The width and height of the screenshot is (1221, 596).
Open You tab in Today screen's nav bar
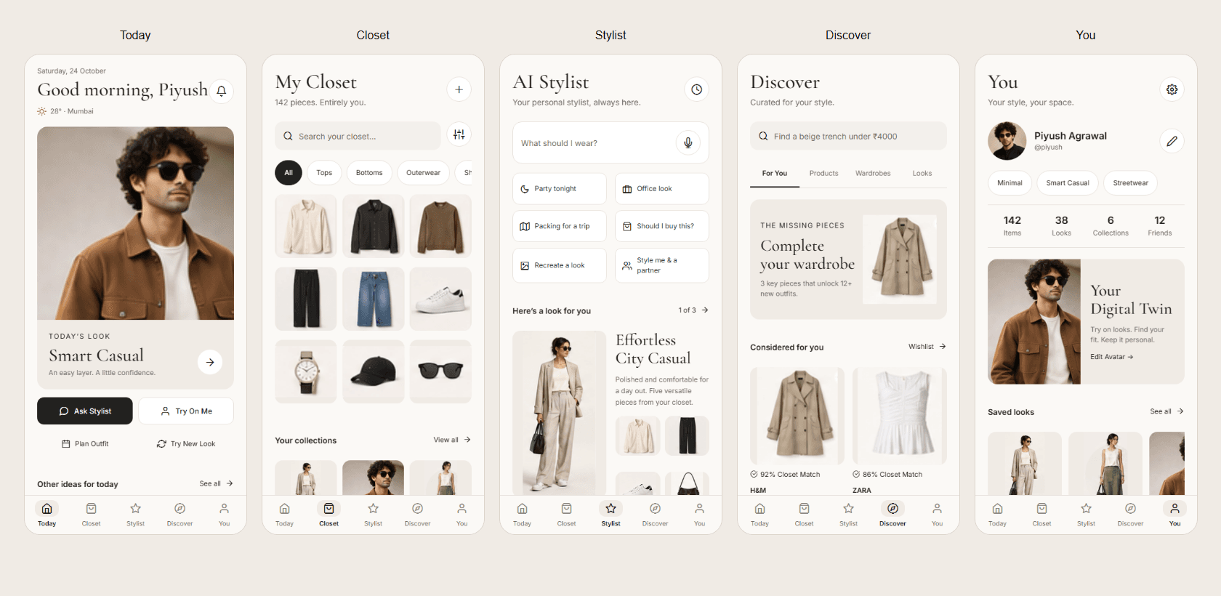224,515
